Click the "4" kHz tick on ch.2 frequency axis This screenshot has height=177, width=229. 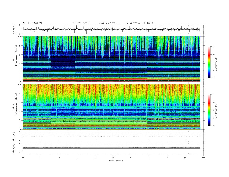[x=20, y=111]
